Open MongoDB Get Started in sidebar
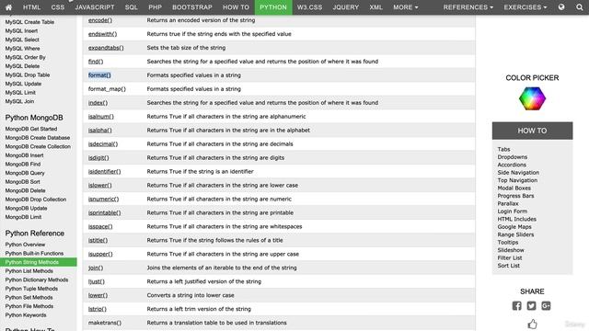The image size is (589, 331). [31, 129]
